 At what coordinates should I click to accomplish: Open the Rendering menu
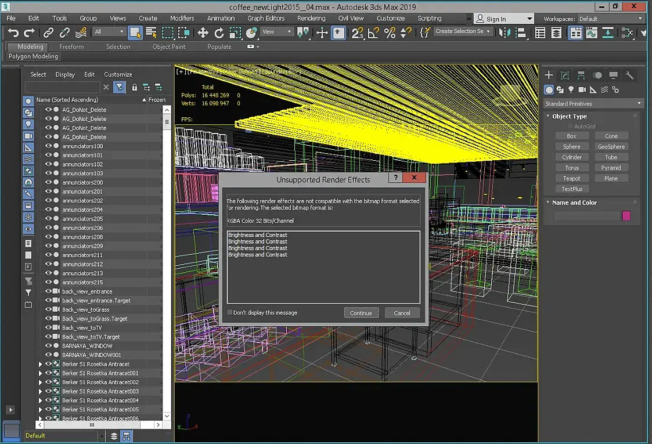point(311,19)
